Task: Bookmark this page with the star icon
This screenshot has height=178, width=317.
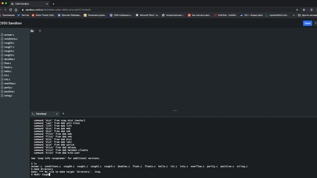Action: (297, 10)
